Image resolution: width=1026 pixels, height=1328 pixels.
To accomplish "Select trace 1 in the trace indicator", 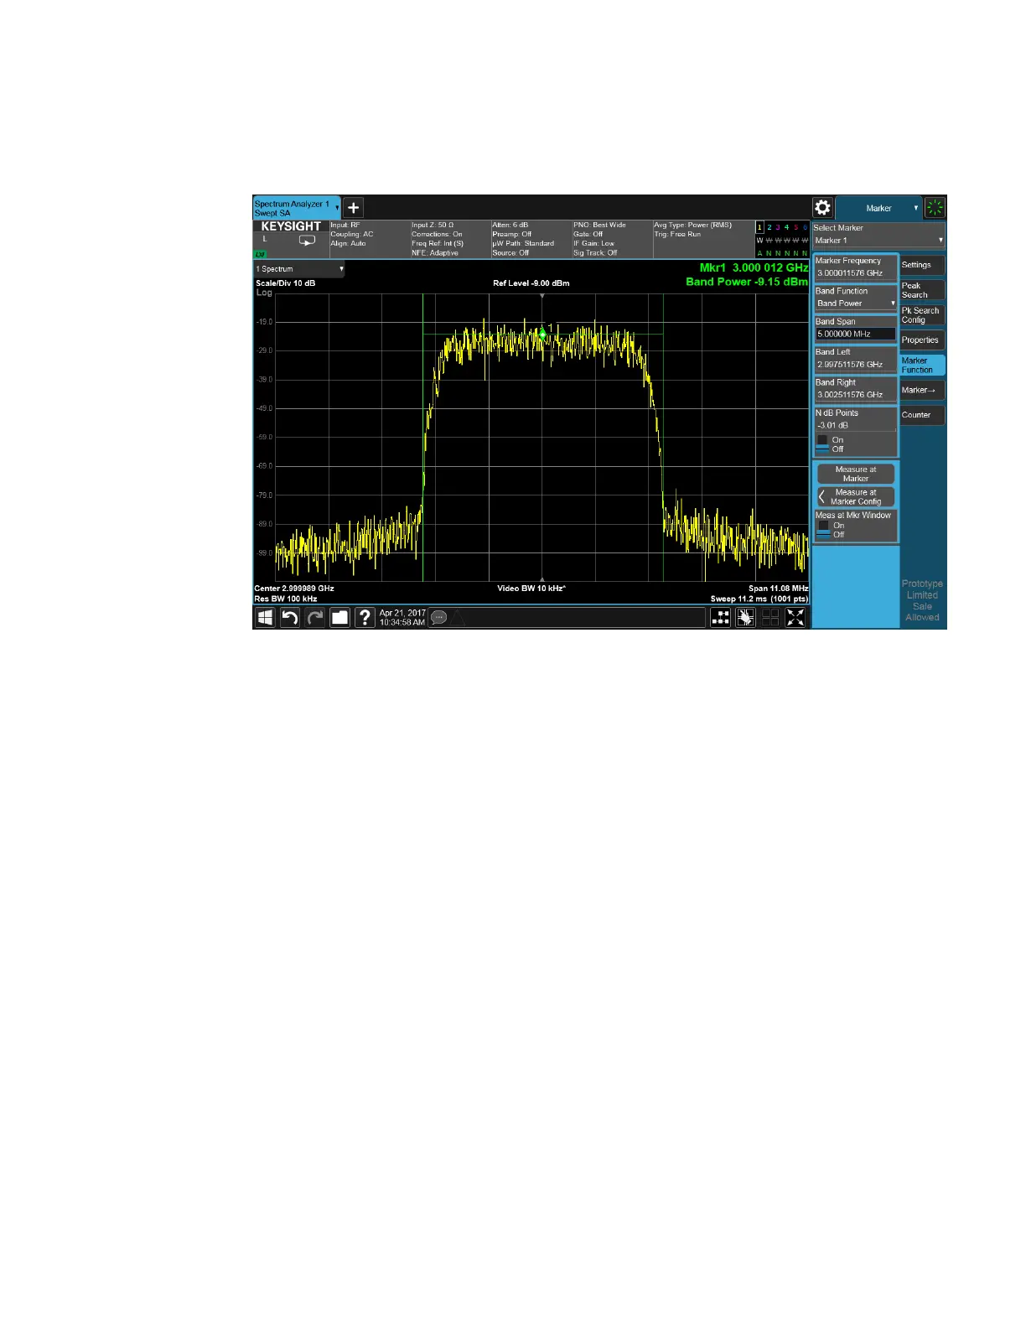I will click(759, 227).
